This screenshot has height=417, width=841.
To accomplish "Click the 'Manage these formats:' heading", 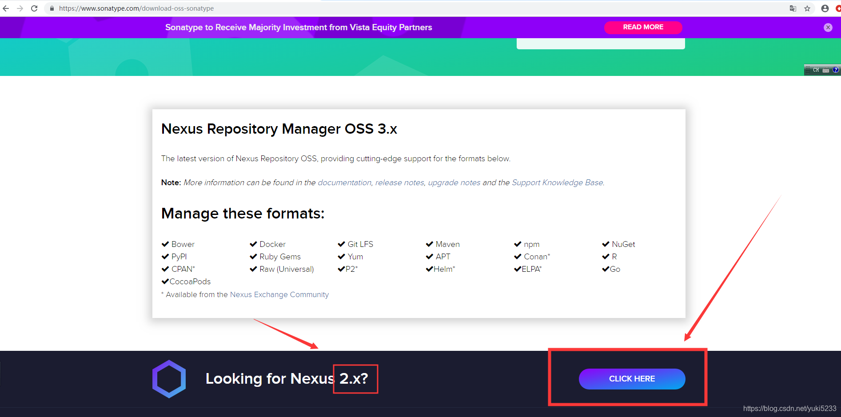I will tap(243, 214).
